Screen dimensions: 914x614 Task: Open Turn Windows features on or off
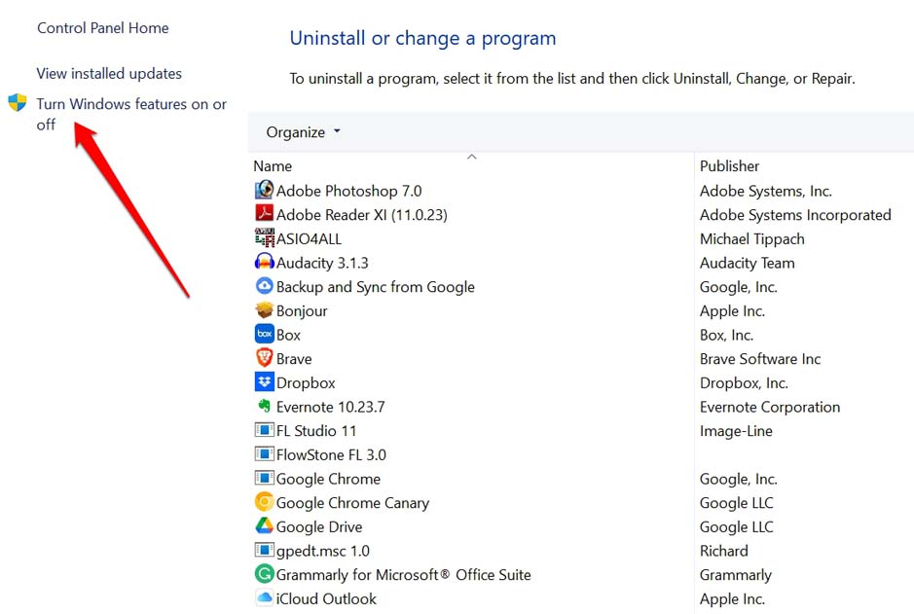pos(131,114)
